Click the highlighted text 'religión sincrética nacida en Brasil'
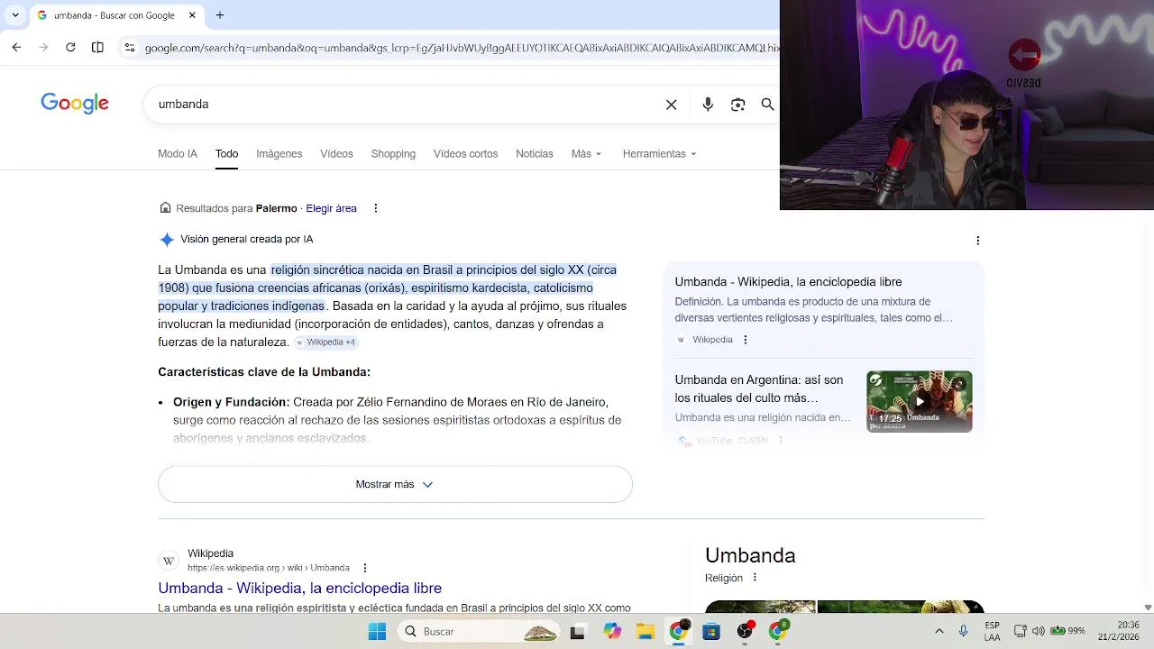1154x649 pixels. click(x=362, y=270)
